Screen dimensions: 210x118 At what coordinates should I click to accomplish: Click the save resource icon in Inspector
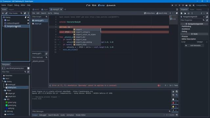click(x=189, y=13)
